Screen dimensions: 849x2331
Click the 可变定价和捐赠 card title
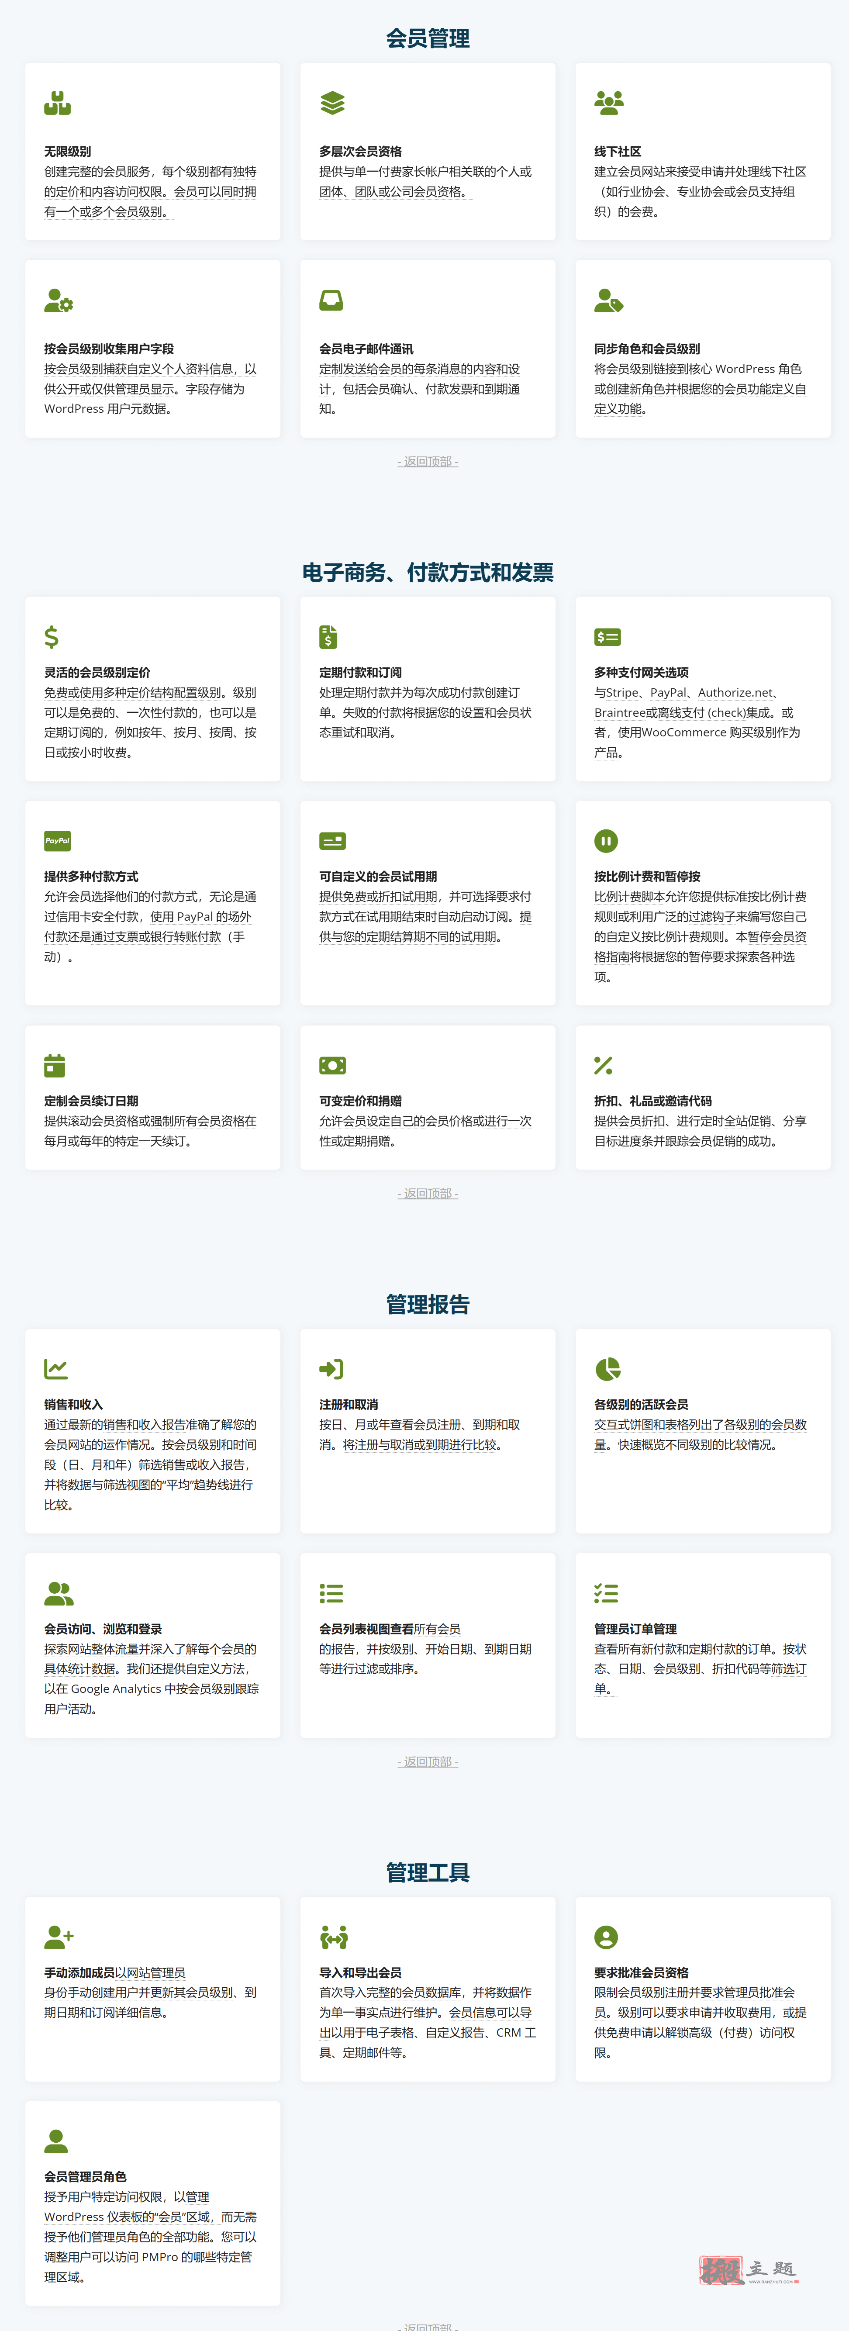(x=360, y=1100)
